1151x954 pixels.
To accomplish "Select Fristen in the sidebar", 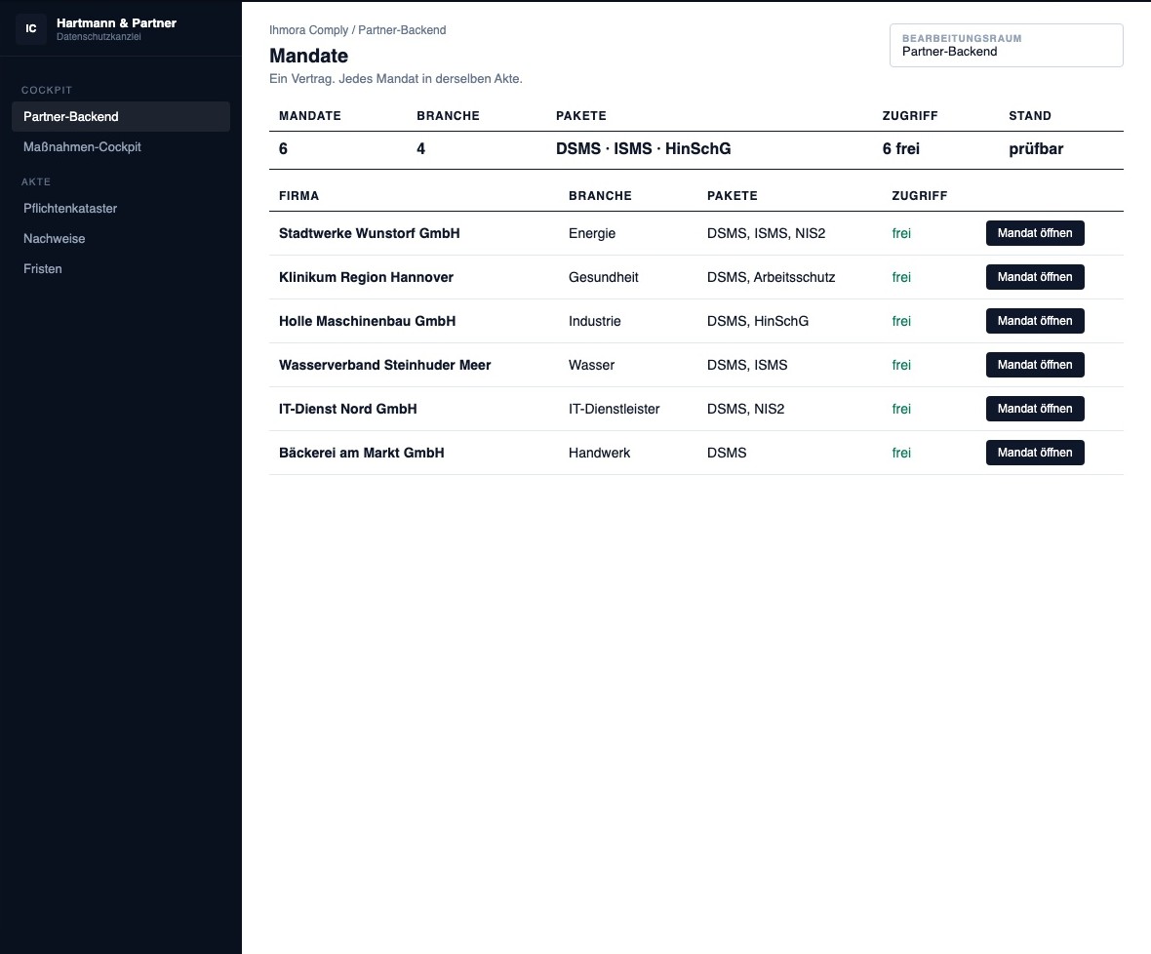I will click(x=120, y=268).
